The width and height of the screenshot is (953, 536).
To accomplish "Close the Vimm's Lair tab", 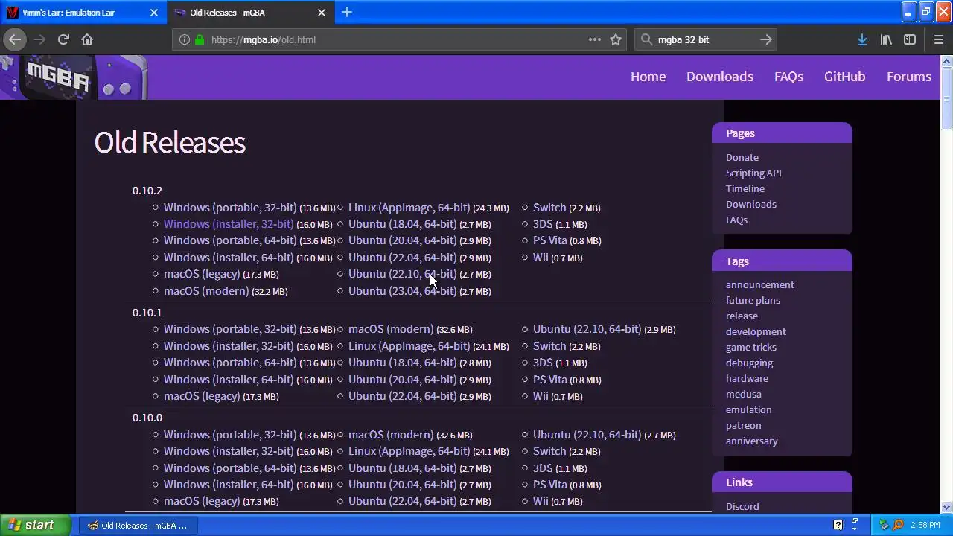I will (x=154, y=13).
